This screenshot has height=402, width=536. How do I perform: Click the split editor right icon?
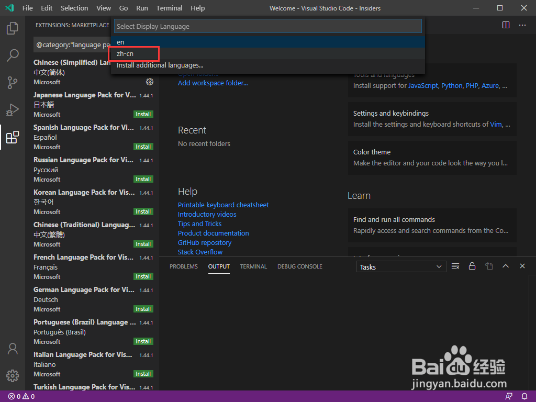click(x=506, y=25)
